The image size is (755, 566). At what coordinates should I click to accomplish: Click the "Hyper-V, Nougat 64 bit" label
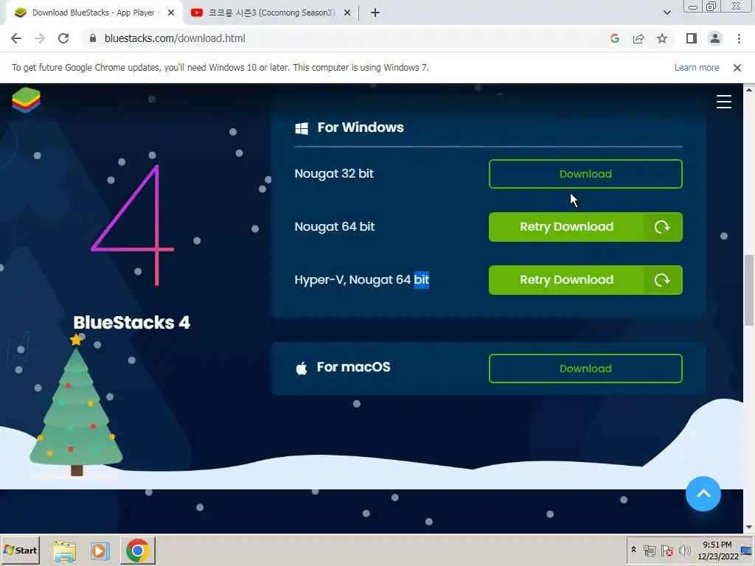[x=361, y=279]
